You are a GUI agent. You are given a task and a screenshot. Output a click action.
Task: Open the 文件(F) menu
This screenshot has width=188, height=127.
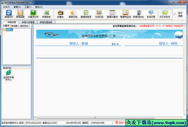click(6, 7)
